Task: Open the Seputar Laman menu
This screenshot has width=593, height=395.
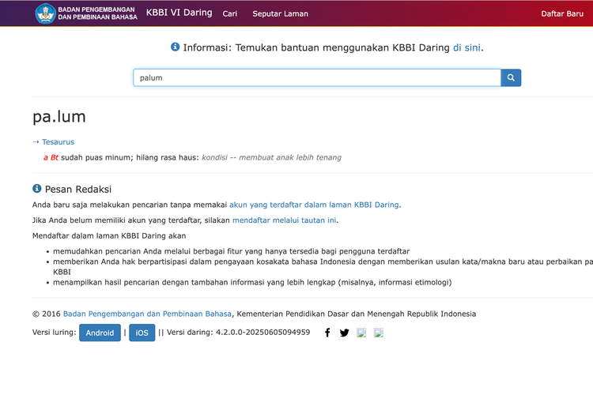Action: pyautogui.click(x=280, y=13)
